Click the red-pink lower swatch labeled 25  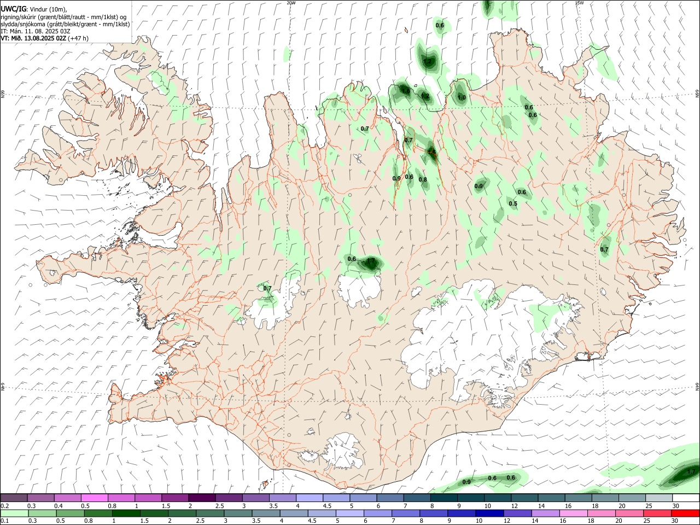click(x=657, y=513)
